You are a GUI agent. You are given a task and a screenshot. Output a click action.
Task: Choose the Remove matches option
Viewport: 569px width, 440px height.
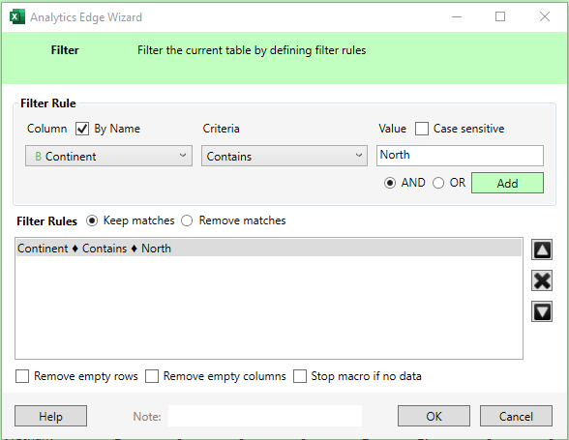tap(187, 220)
